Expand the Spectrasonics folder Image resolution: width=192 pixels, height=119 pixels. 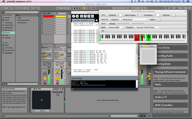point(17,23)
